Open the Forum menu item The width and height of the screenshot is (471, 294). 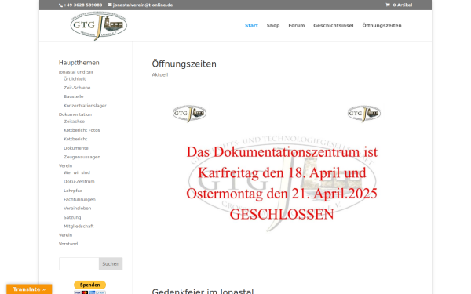click(297, 26)
